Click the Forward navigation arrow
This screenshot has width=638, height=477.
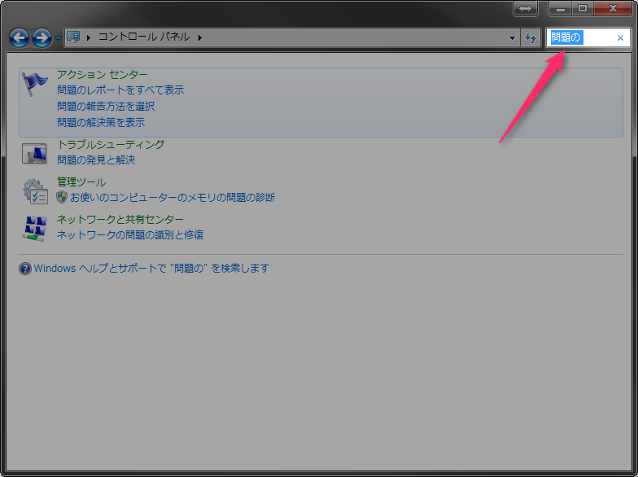(42, 37)
